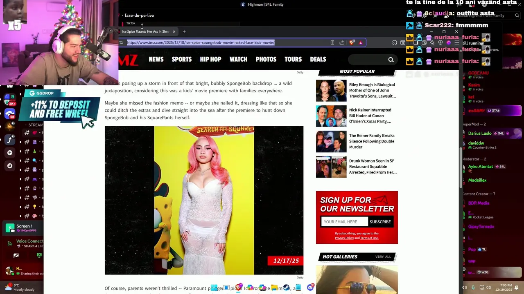Click the TMZ search magnifier icon
The image size is (524, 294).
[x=391, y=60]
